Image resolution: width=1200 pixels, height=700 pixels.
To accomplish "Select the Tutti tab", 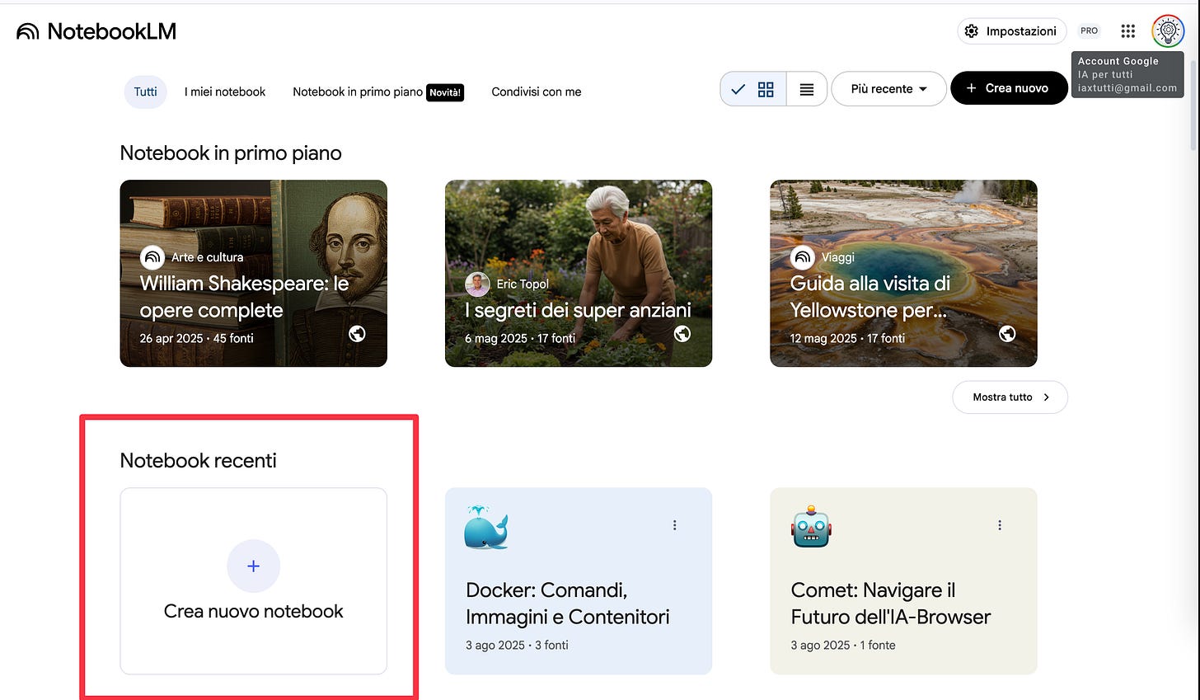I will click(x=146, y=92).
